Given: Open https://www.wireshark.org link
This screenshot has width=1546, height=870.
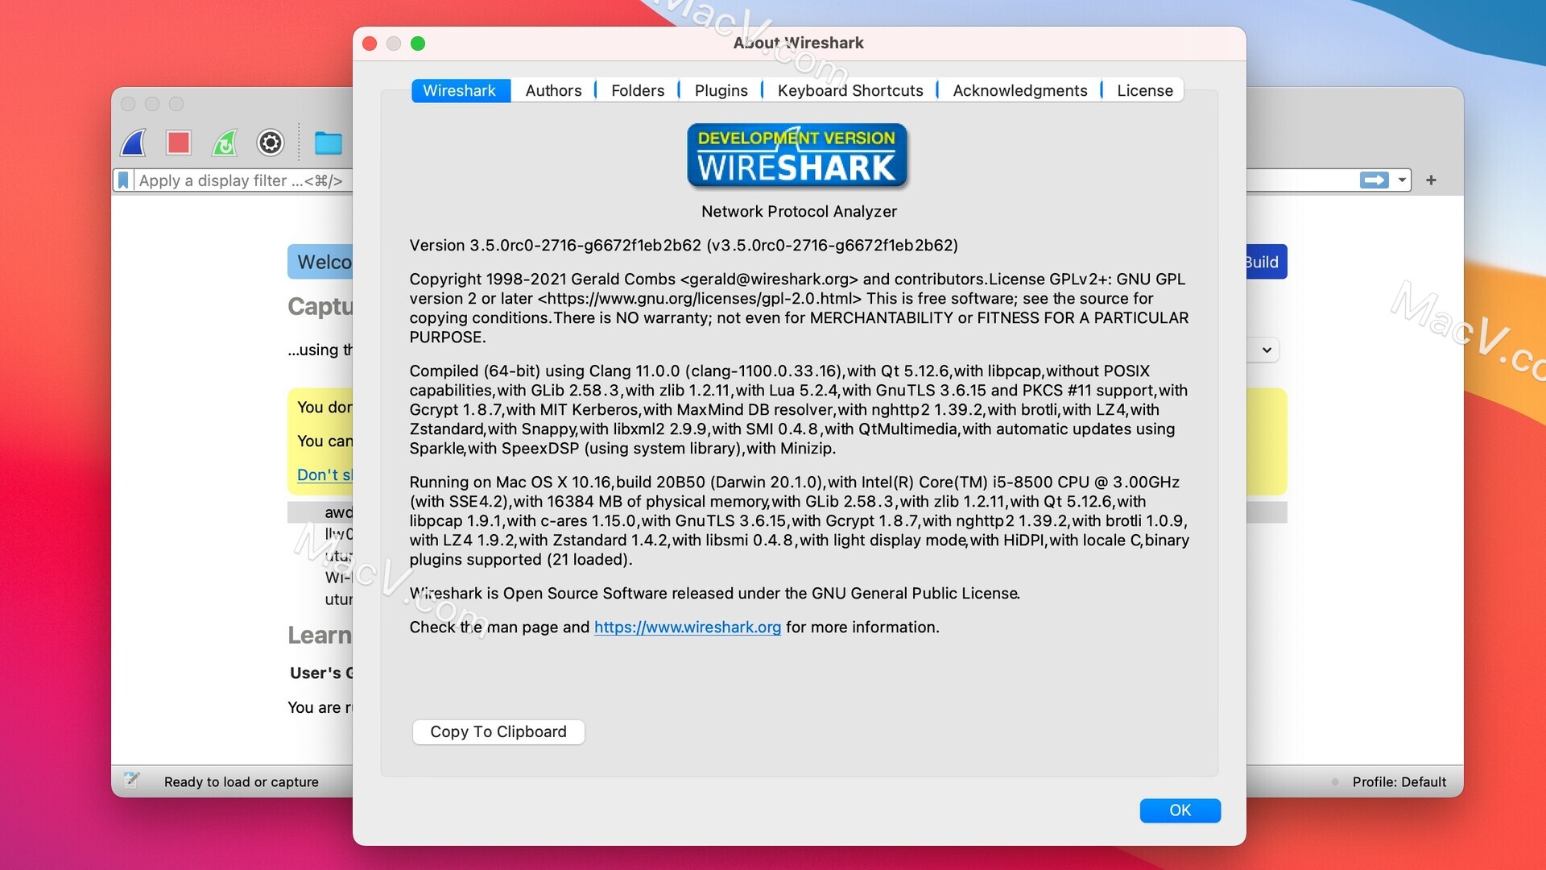Looking at the screenshot, I should tap(688, 626).
